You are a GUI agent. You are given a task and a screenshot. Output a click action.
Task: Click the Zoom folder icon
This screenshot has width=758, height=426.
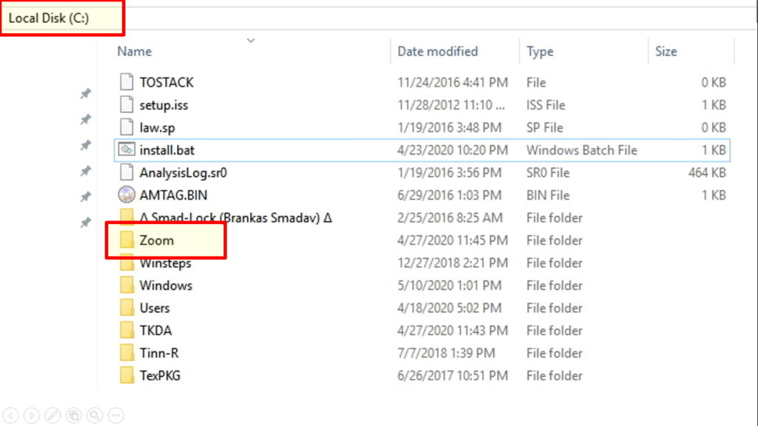tap(127, 240)
